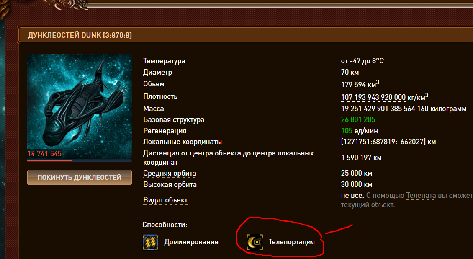Click the green 105 regeneration value

coord(347,131)
